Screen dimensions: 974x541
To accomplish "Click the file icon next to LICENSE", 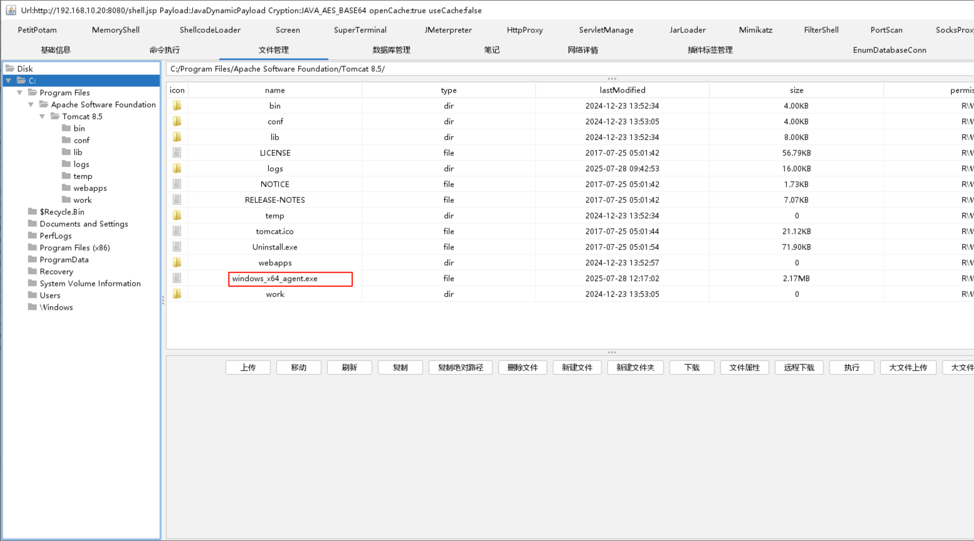I will click(x=177, y=153).
